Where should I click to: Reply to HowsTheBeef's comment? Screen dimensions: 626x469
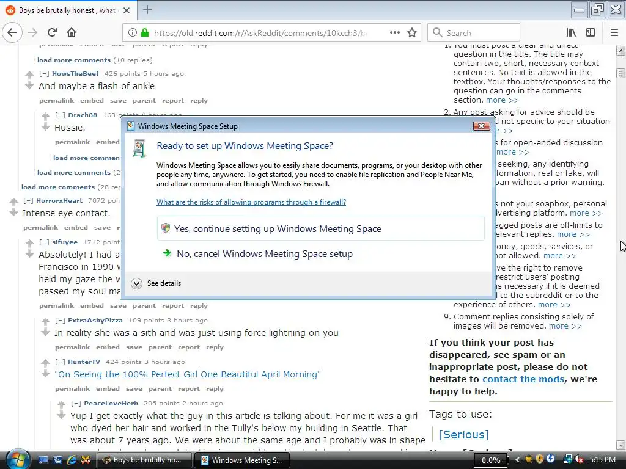pyautogui.click(x=199, y=101)
